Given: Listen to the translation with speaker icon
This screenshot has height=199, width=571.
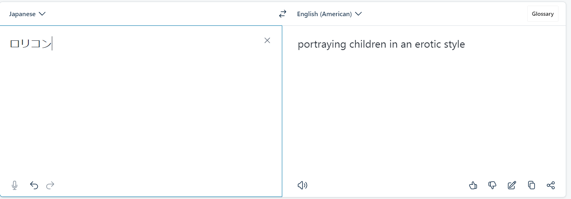Looking at the screenshot, I should pyautogui.click(x=303, y=185).
